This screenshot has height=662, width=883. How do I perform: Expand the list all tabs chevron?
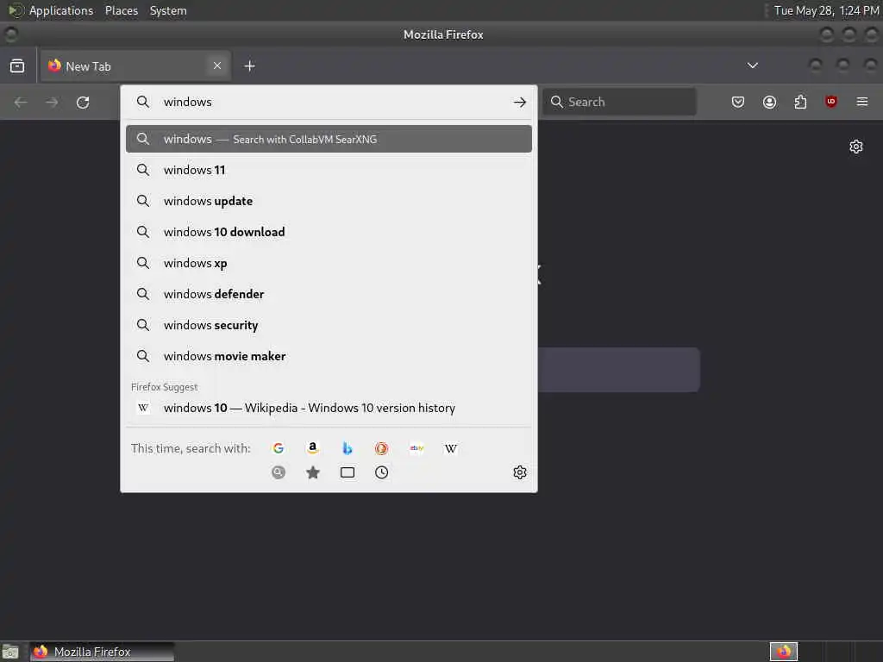pyautogui.click(x=752, y=66)
